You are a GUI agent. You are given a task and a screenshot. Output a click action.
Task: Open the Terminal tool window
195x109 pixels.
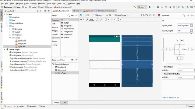point(31,106)
